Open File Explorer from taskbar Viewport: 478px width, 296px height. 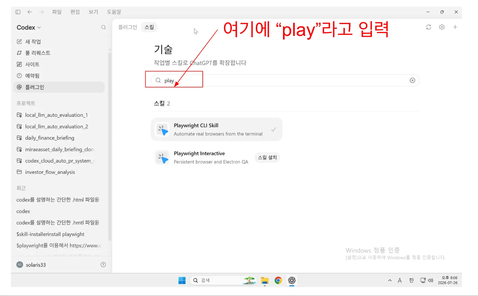click(265, 280)
